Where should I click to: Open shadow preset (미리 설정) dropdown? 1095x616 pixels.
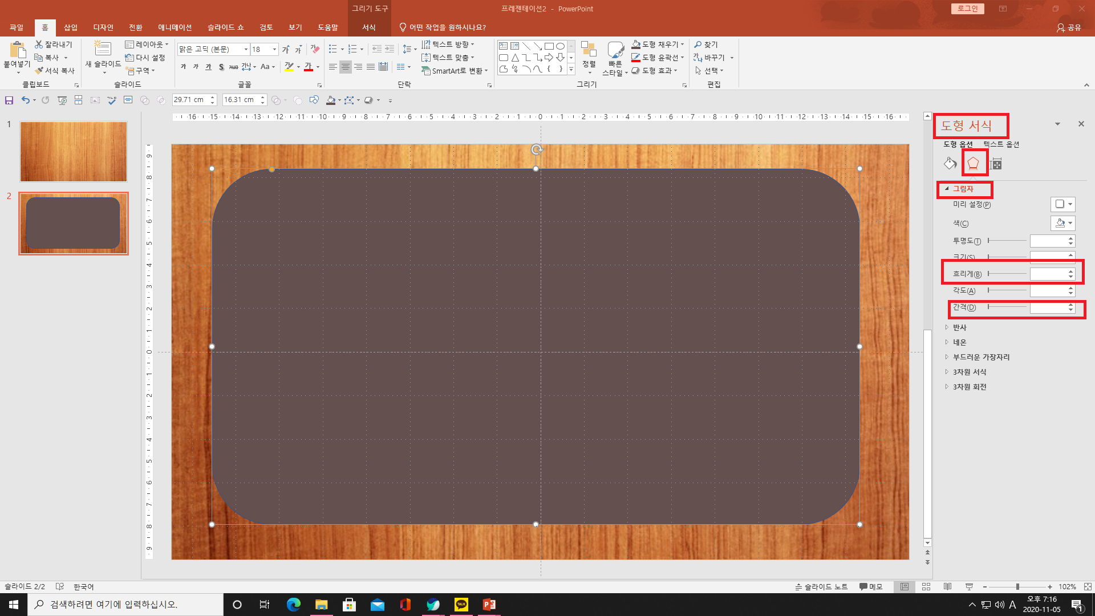click(1063, 204)
